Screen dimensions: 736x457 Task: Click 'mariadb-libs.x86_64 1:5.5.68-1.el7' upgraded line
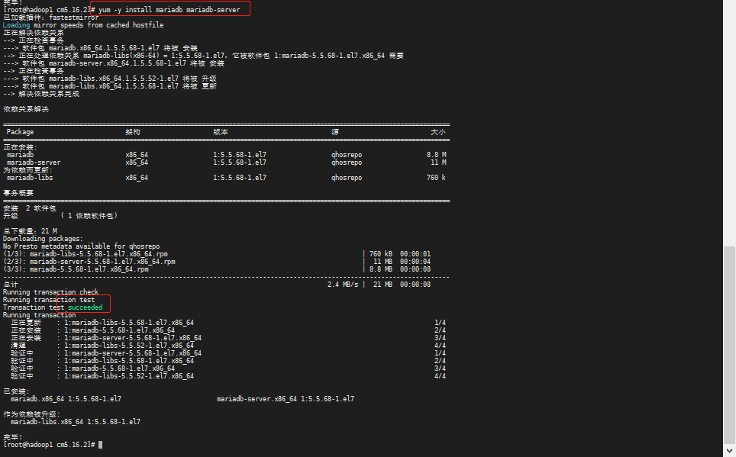coord(76,422)
